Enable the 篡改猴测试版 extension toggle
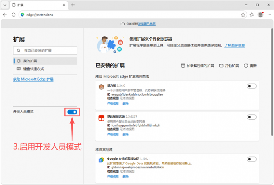The image size is (274, 185). click(x=251, y=117)
